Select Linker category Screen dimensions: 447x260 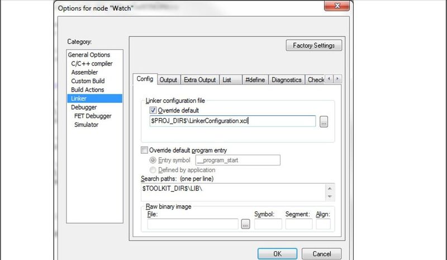pyautogui.click(x=94, y=98)
